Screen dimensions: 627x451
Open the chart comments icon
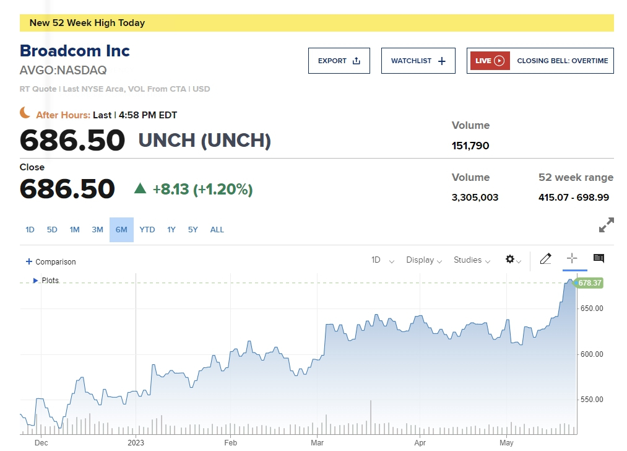pyautogui.click(x=599, y=259)
